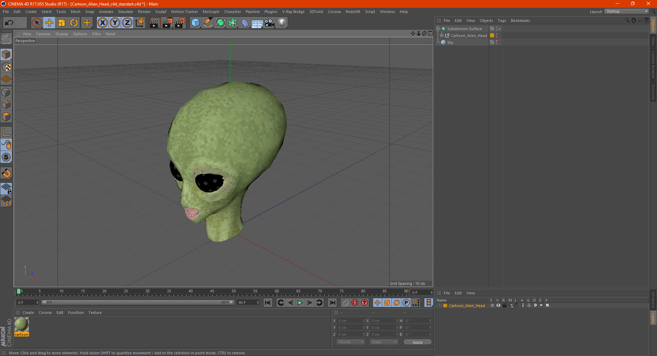This screenshot has height=356, width=657.
Task: Activate the Move tool in top toolbar
Action: click(x=49, y=23)
